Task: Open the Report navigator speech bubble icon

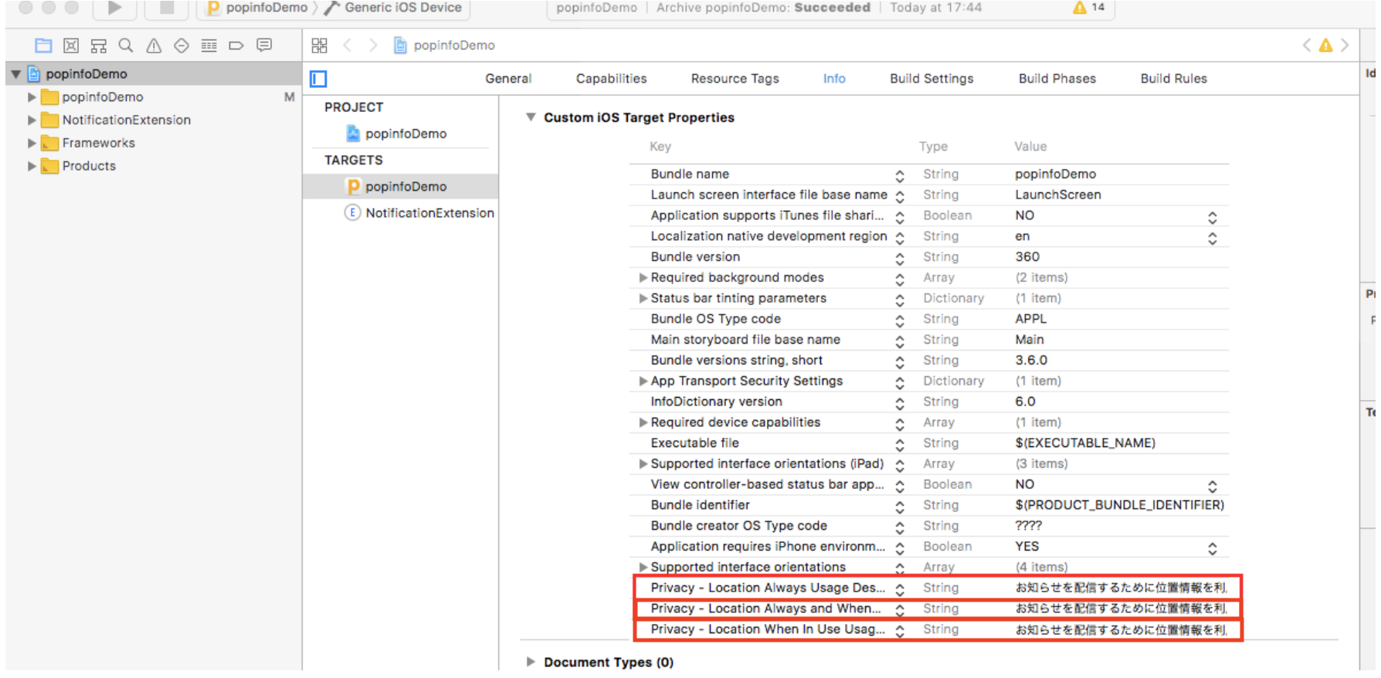Action: coord(264,46)
